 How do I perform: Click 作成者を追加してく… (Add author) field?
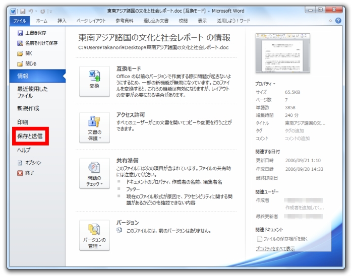pyautogui.click(x=305, y=208)
